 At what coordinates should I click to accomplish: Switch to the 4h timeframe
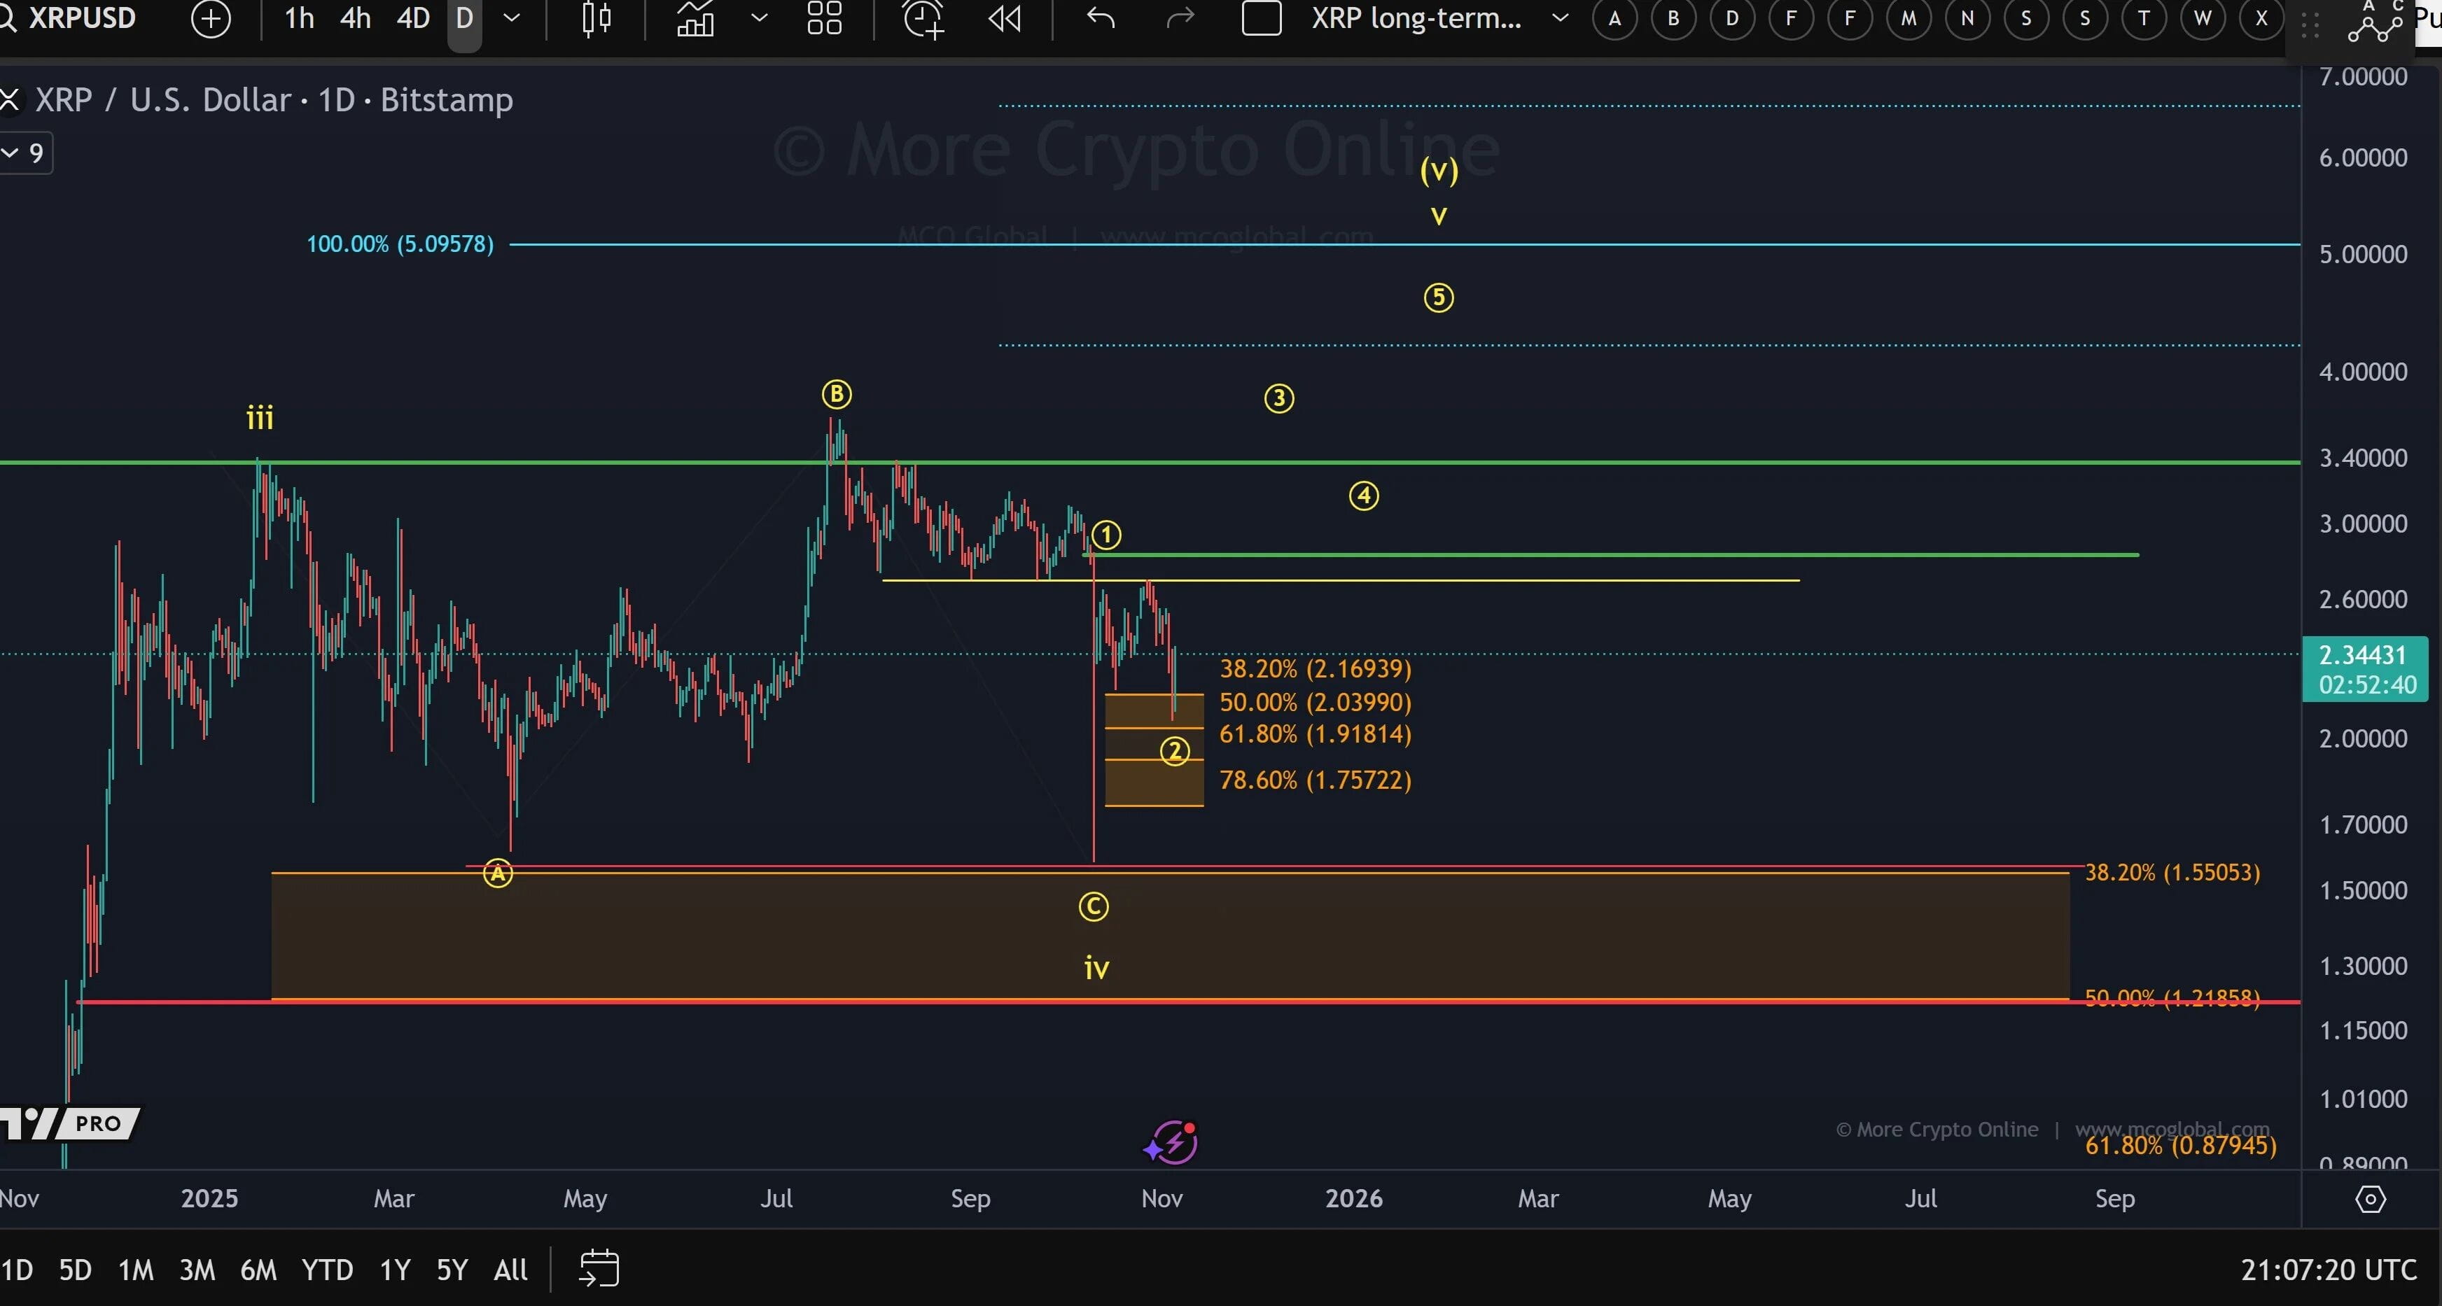coord(356,18)
